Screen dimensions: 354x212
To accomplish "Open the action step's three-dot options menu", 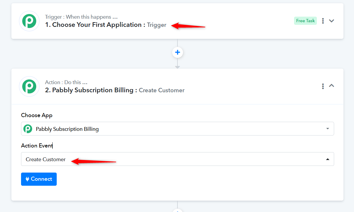I will 323,86.
